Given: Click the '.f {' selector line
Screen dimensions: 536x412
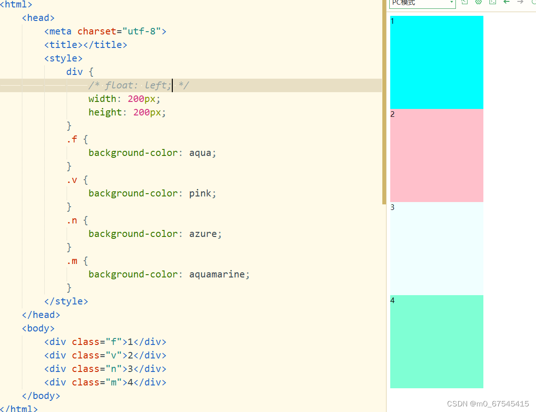Looking at the screenshot, I should (77, 139).
